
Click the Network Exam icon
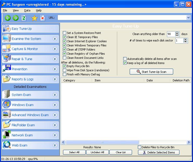click(7, 135)
